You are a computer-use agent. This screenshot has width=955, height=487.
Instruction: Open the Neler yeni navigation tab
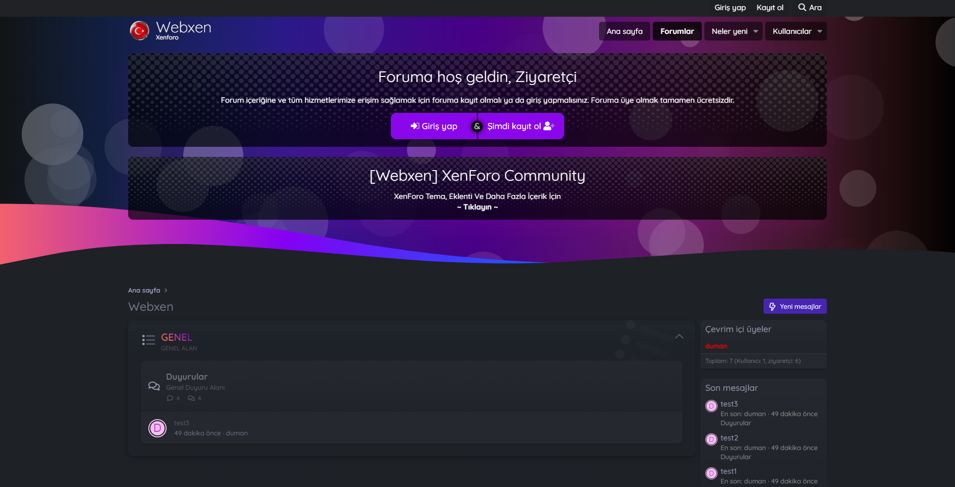729,31
